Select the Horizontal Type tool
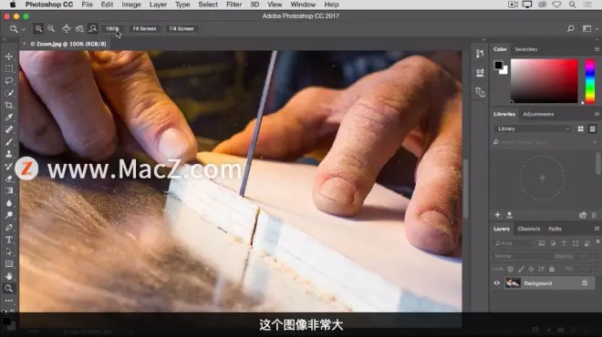Screen dimensions: 602x337 pyautogui.click(x=9, y=240)
